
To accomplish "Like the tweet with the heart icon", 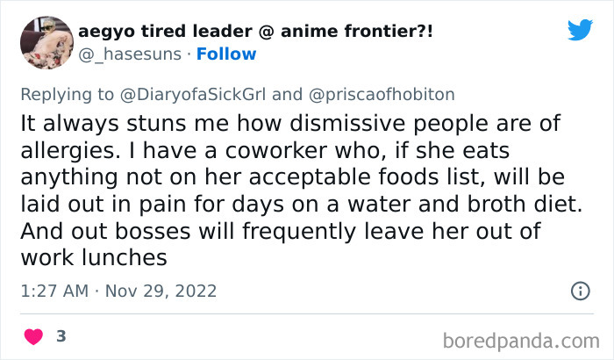I will coord(32,336).
